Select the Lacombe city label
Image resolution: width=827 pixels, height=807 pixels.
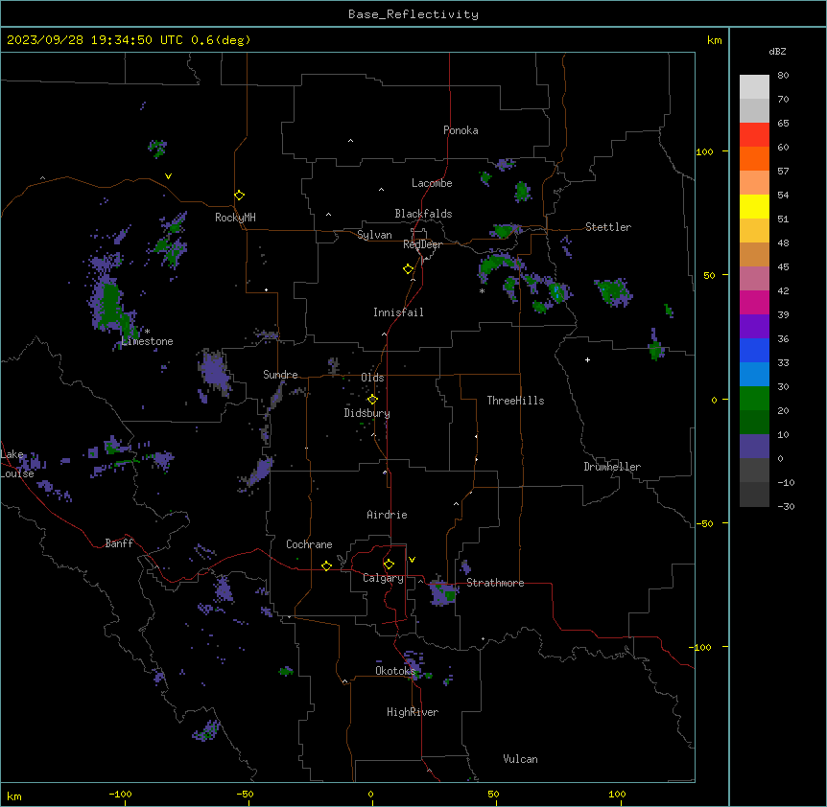click(x=432, y=183)
